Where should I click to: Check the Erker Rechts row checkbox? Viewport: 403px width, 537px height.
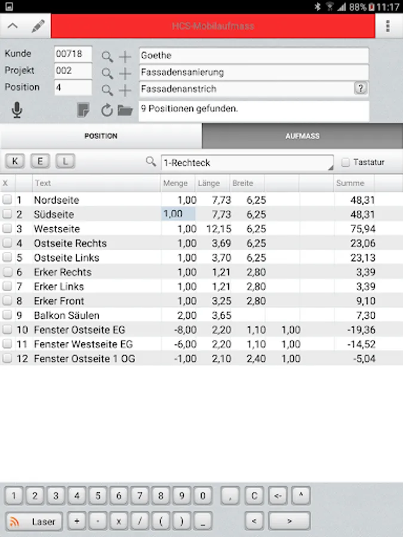click(7, 271)
